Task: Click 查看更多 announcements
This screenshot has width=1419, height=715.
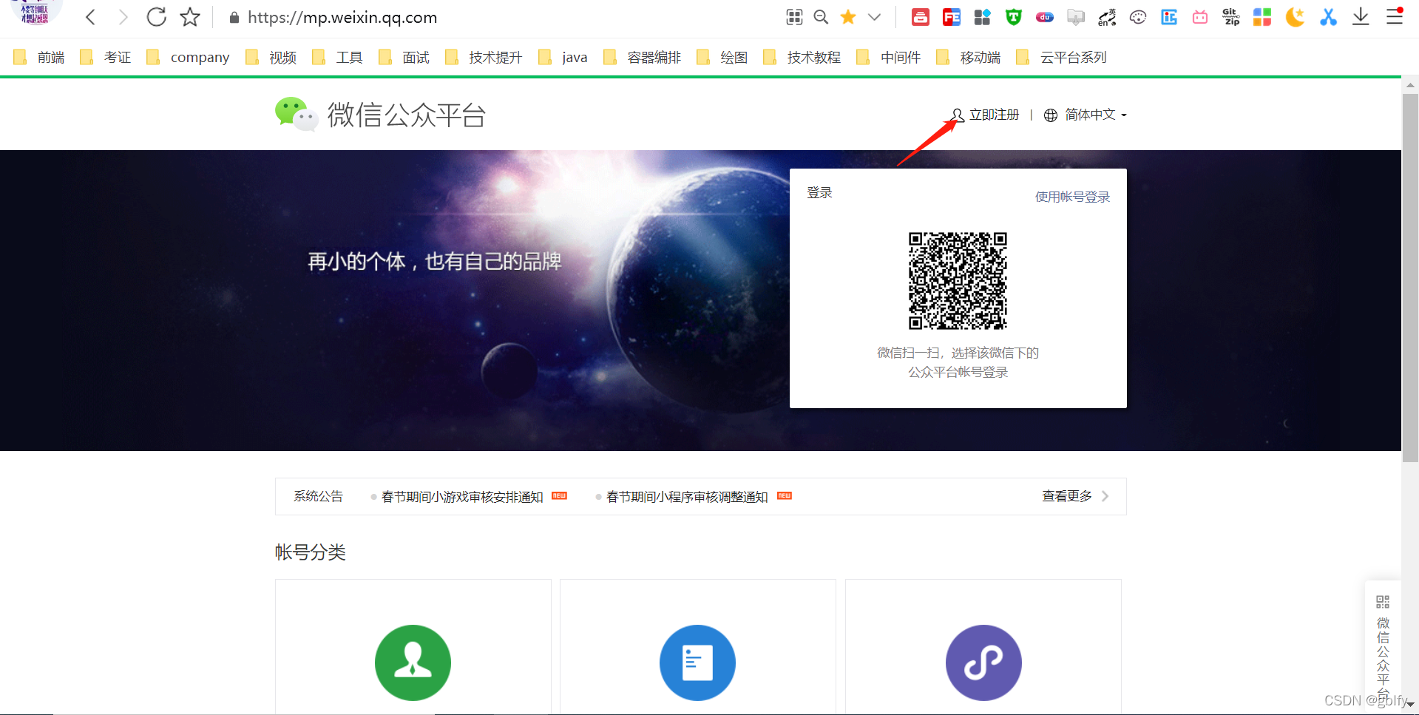Action: pos(1075,496)
